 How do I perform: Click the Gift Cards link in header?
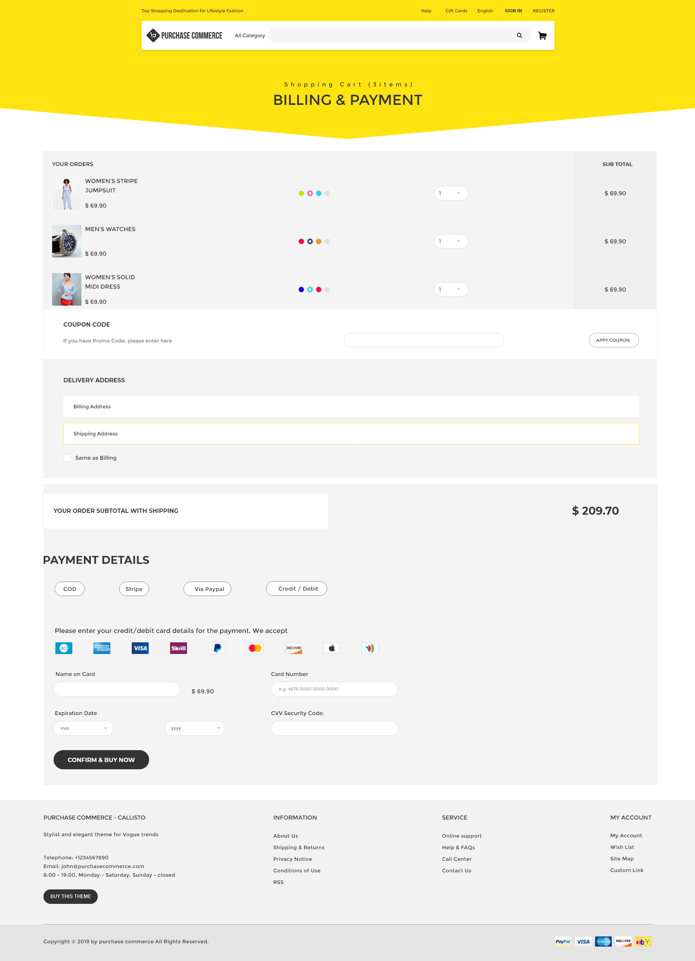coord(456,10)
